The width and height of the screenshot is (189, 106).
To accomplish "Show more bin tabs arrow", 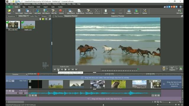I will tap(50, 16).
